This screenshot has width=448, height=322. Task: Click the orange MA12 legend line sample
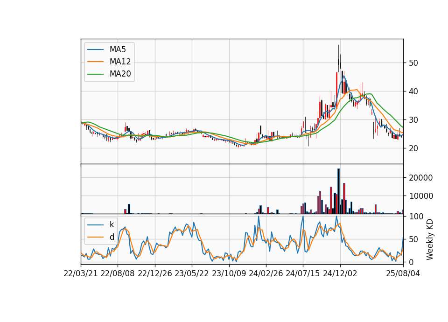[x=95, y=62]
